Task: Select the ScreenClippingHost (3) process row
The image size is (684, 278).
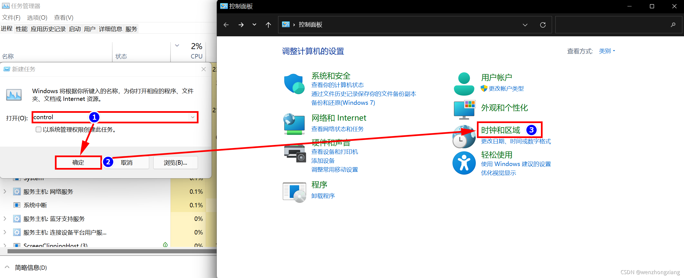Action: (108, 244)
